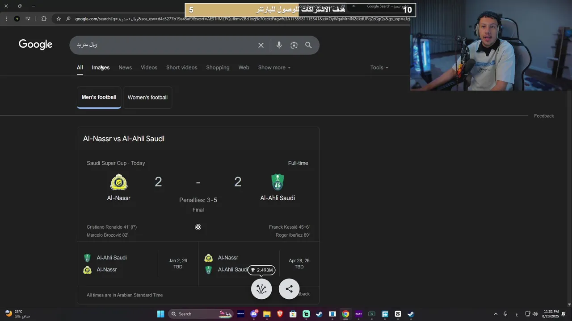The width and height of the screenshot is (572, 321).
Task: Click the 2.493M trophy reaction count
Action: [x=261, y=270]
